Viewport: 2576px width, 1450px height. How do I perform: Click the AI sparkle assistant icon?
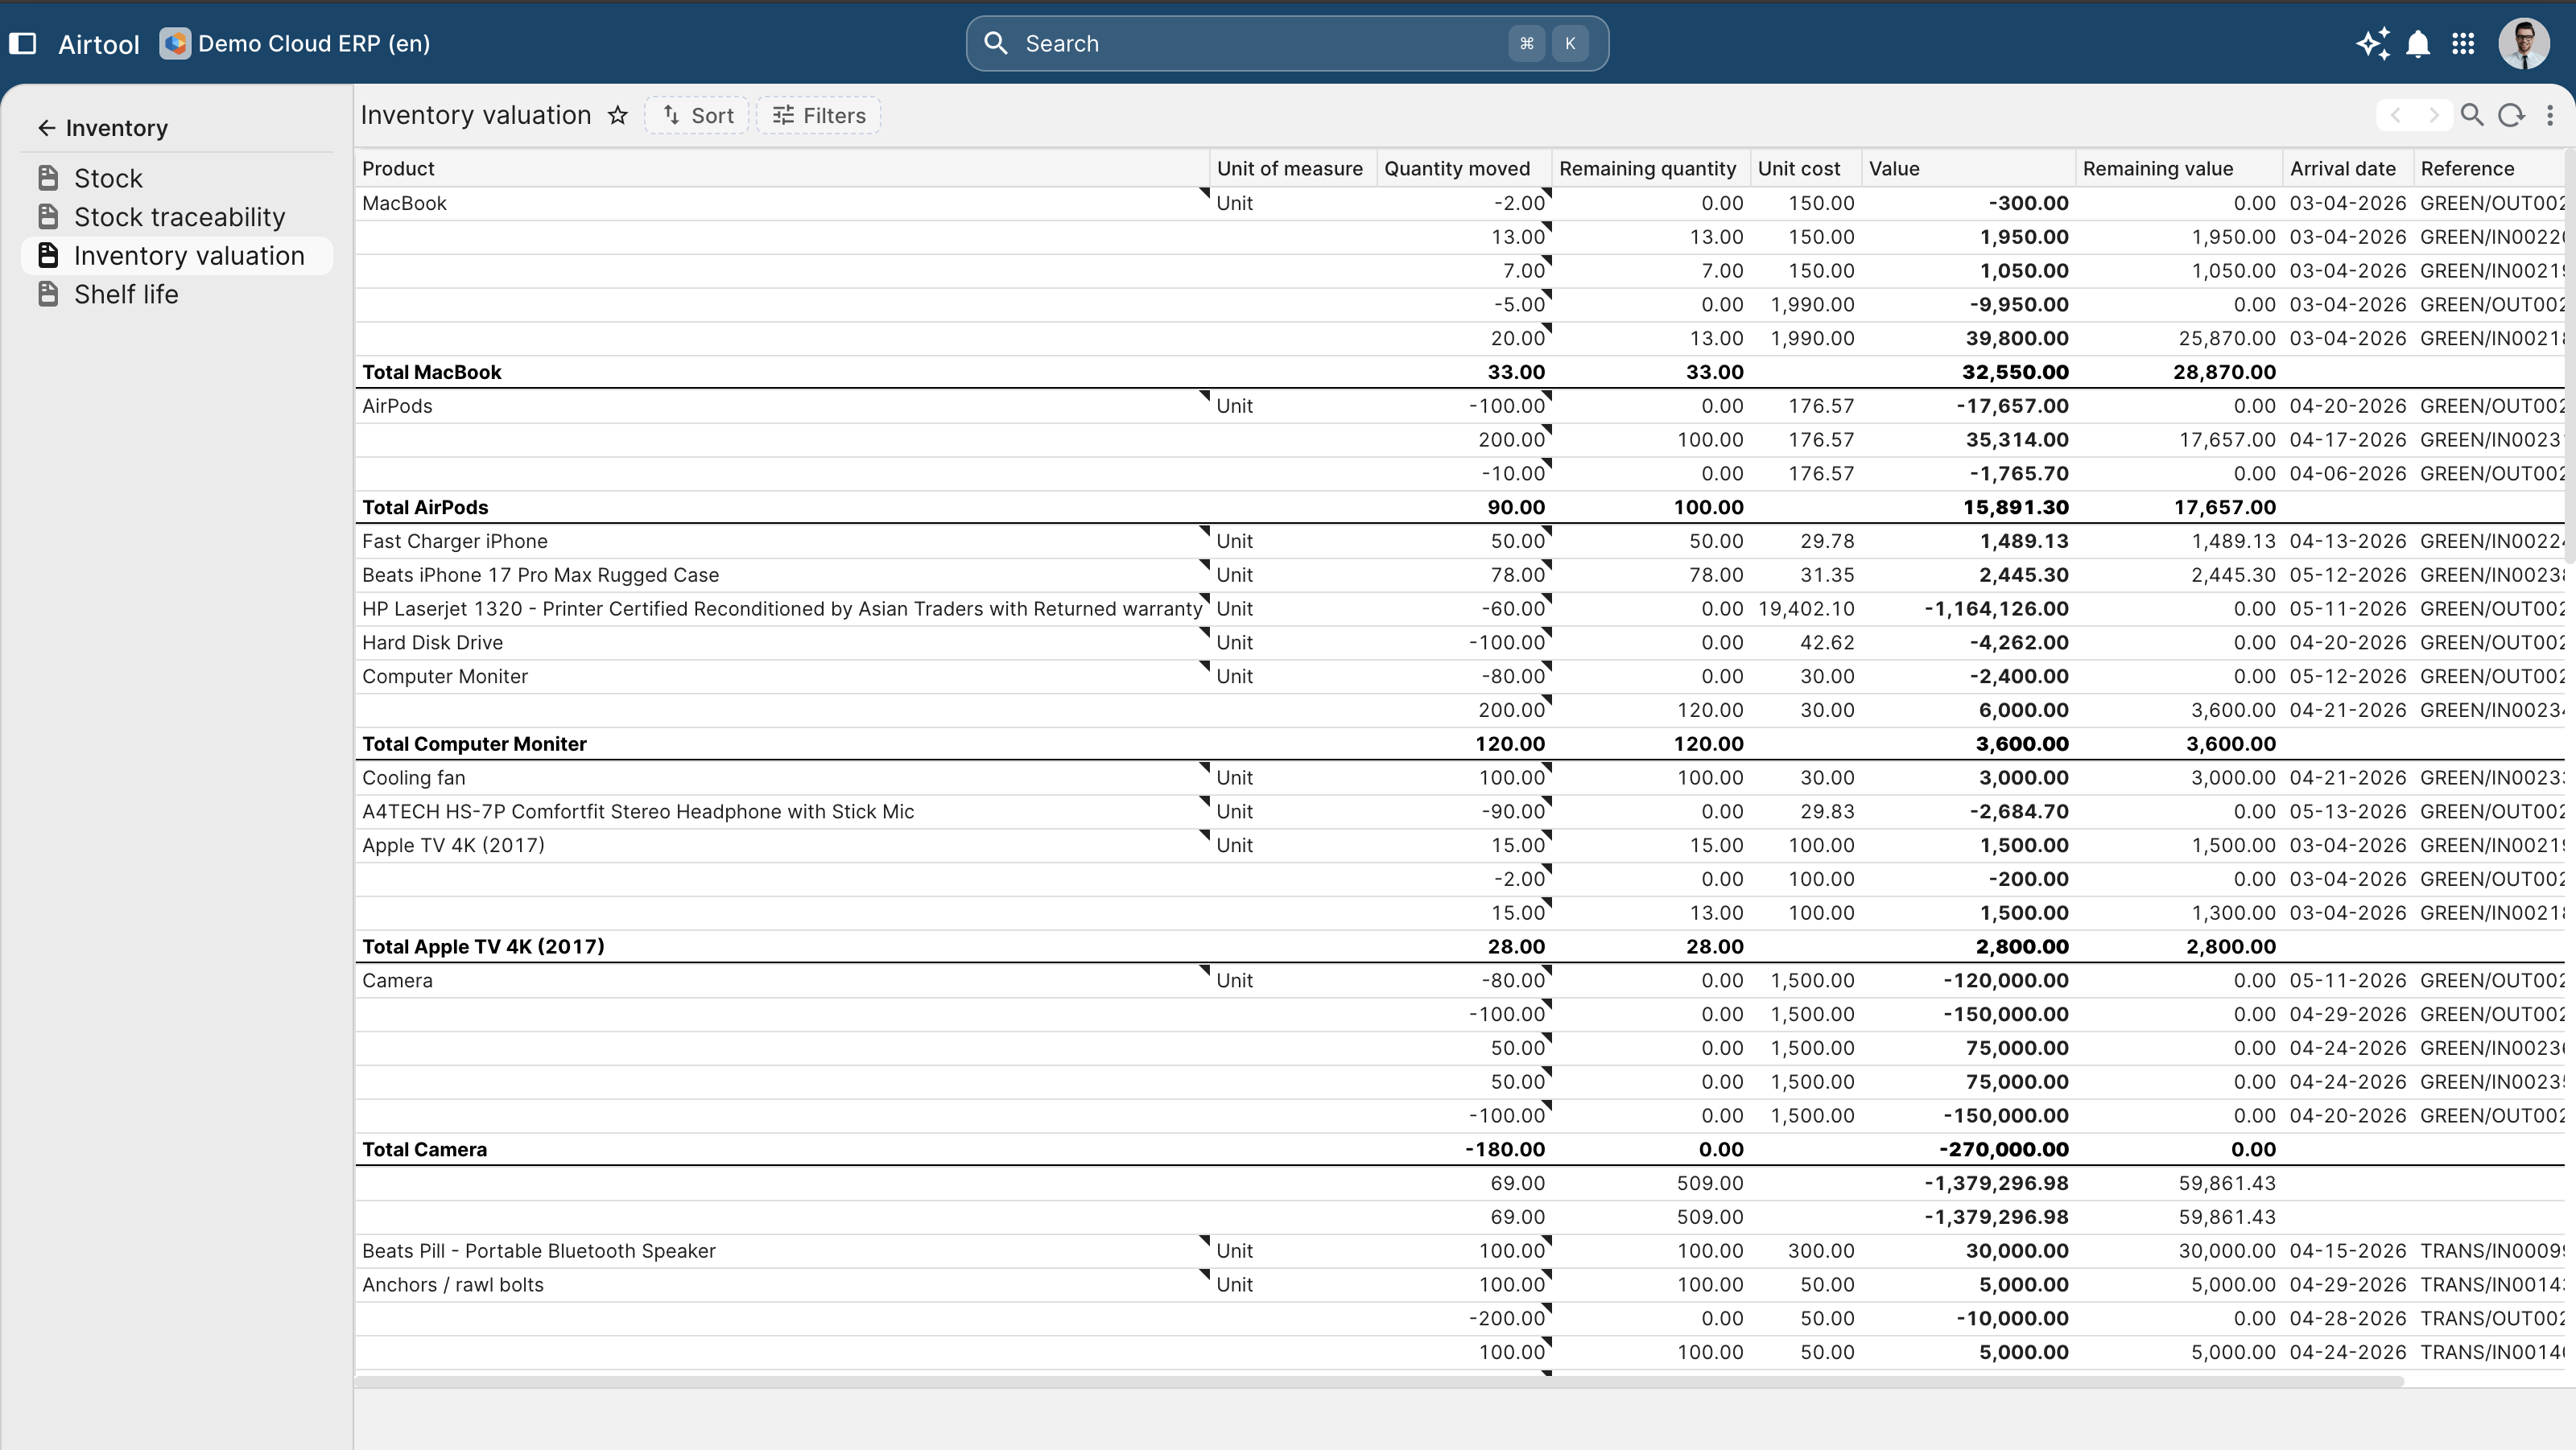(x=2373, y=44)
